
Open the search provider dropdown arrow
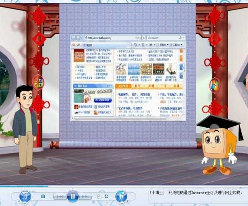pyautogui.click(x=184, y=38)
